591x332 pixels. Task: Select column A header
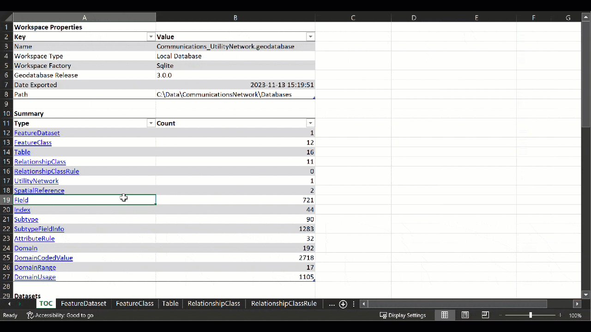[84, 18]
